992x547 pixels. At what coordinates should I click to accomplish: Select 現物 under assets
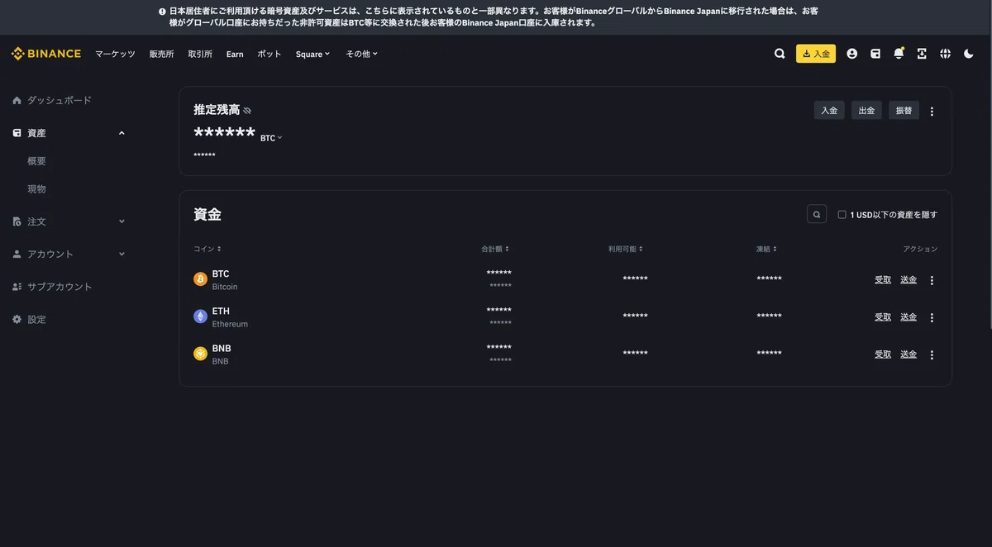[36, 189]
